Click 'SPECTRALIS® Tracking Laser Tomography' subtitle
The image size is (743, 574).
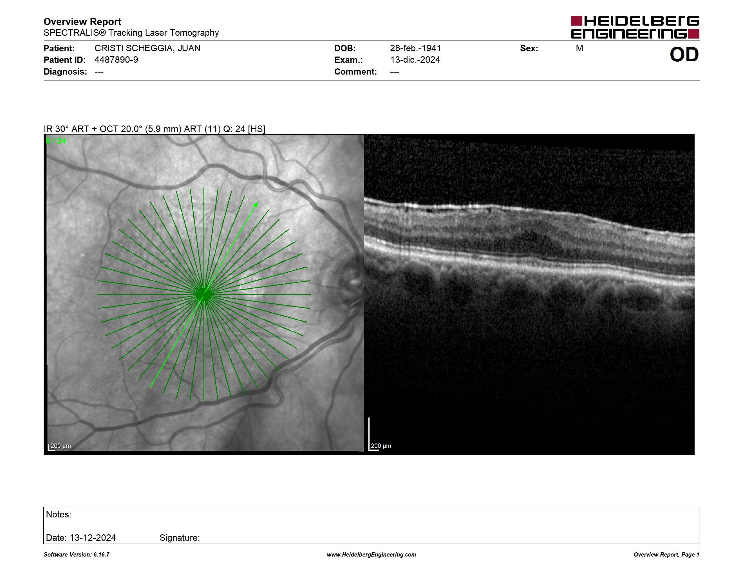pyautogui.click(x=131, y=33)
